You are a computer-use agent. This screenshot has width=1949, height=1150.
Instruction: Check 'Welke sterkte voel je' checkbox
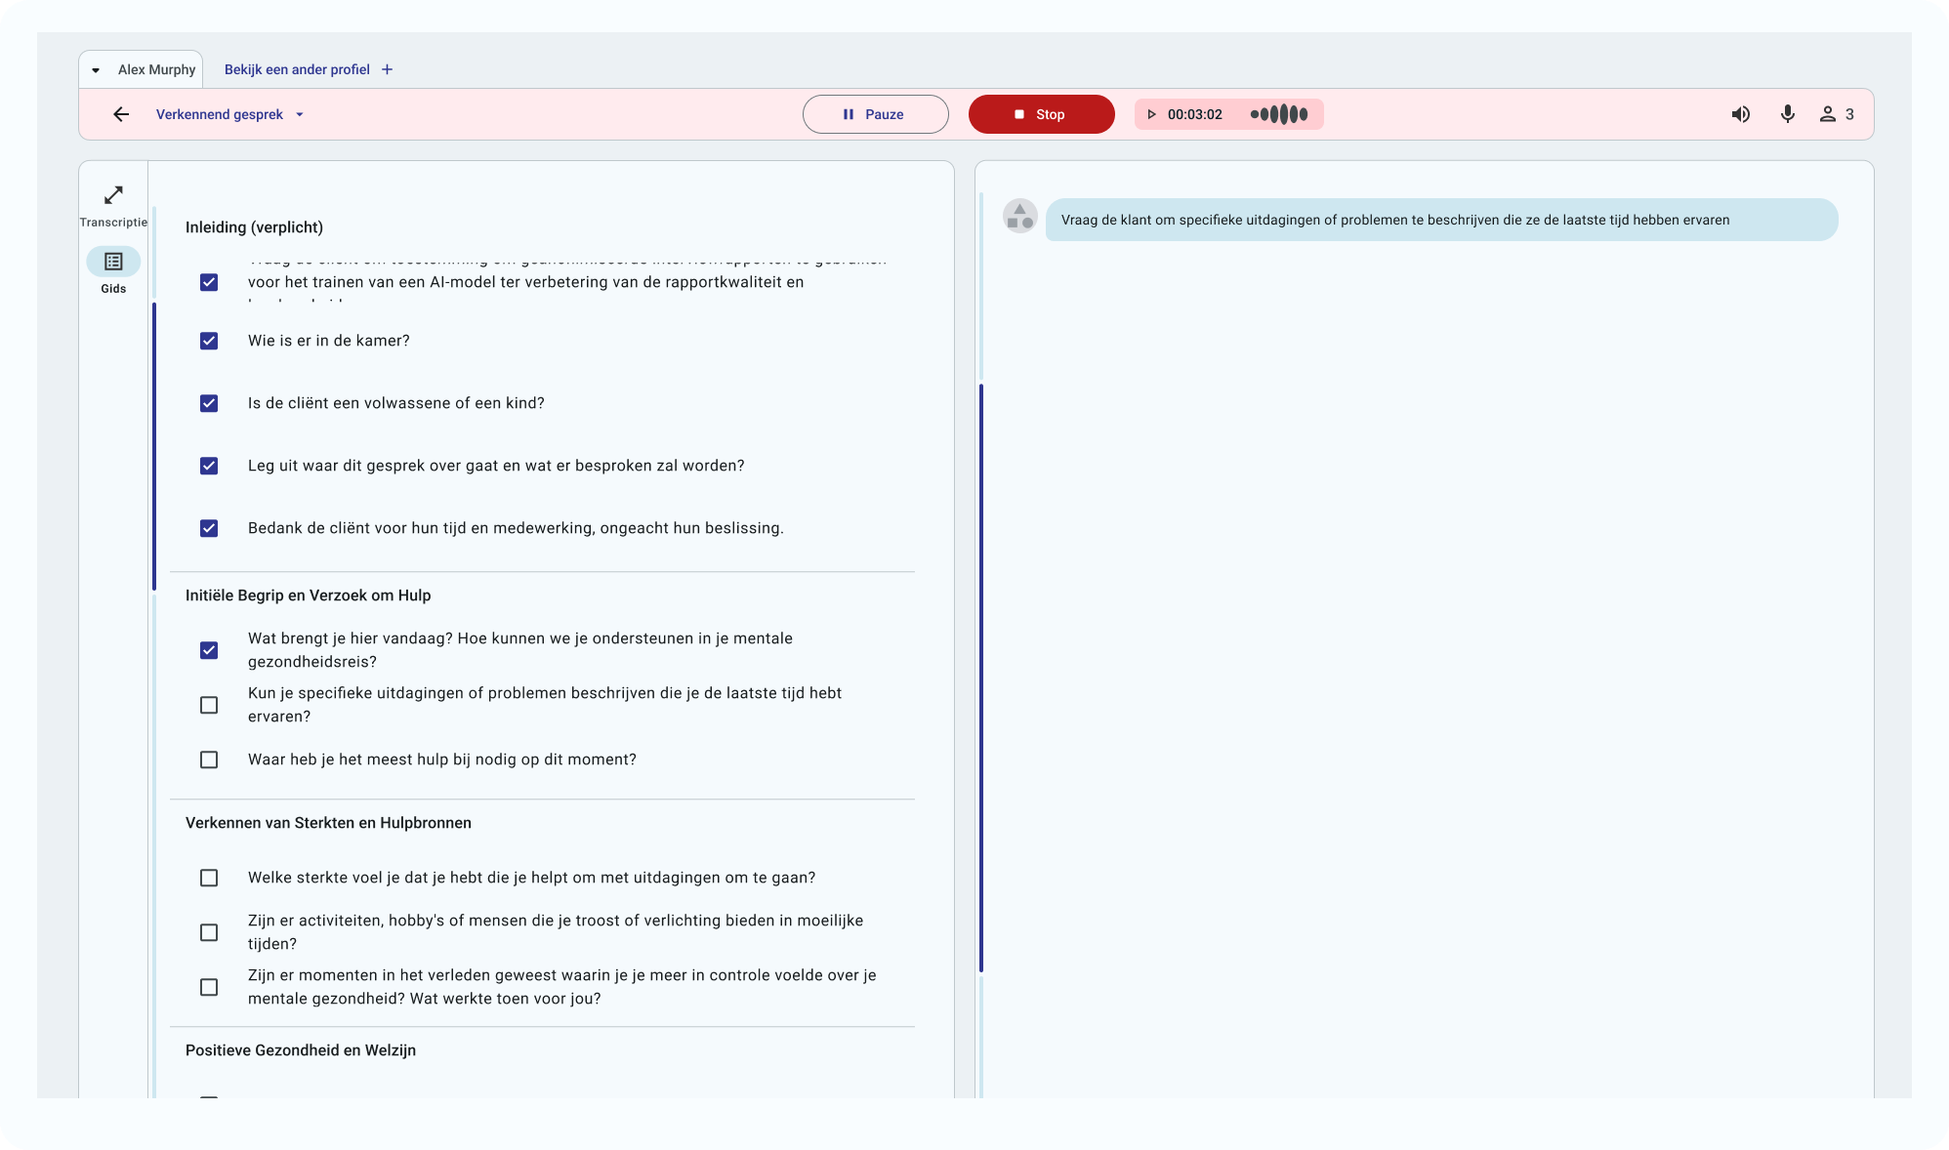209,878
